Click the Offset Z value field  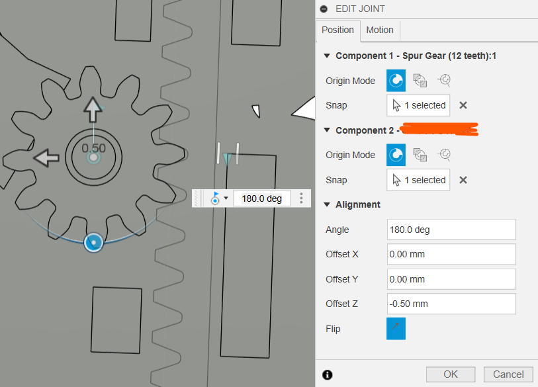click(x=451, y=304)
